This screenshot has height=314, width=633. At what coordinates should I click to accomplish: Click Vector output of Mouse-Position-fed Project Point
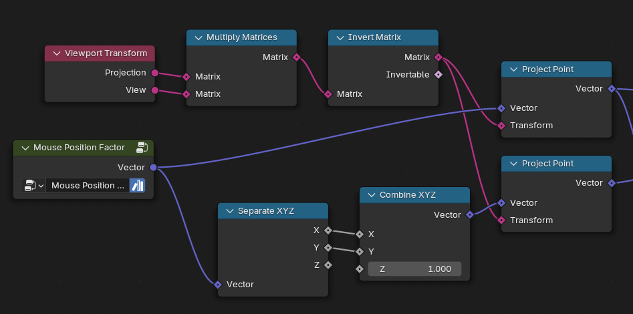[x=612, y=89]
